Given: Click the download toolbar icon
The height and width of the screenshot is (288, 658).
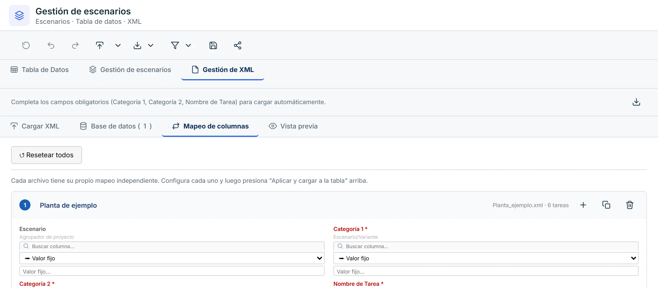Looking at the screenshot, I should (x=137, y=45).
